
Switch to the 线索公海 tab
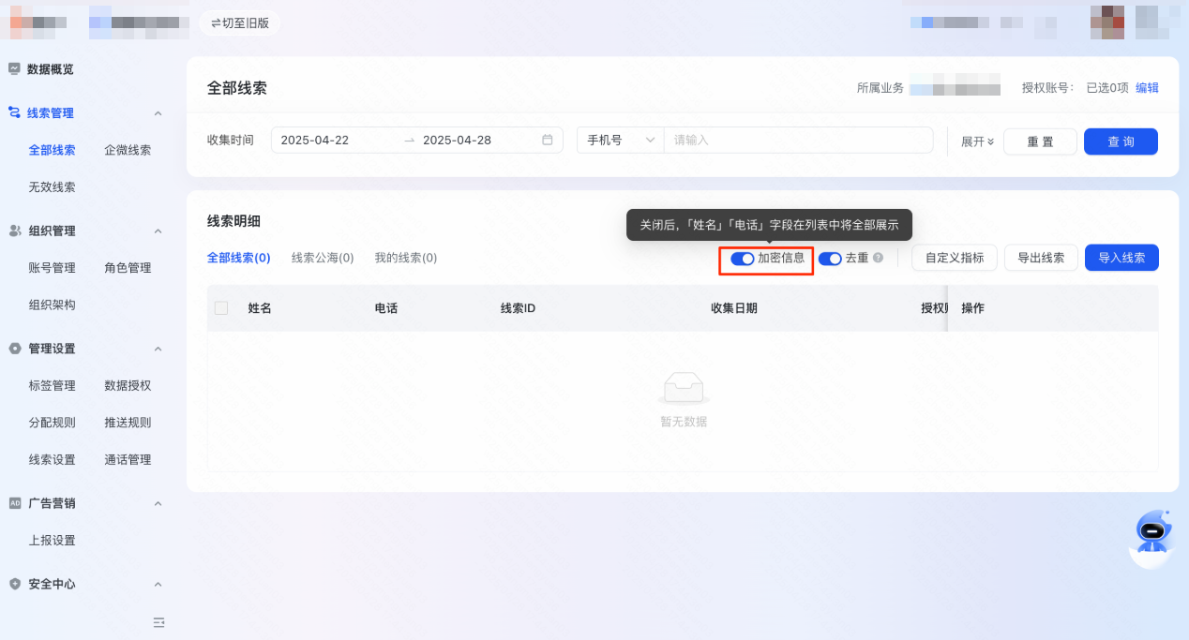point(323,258)
